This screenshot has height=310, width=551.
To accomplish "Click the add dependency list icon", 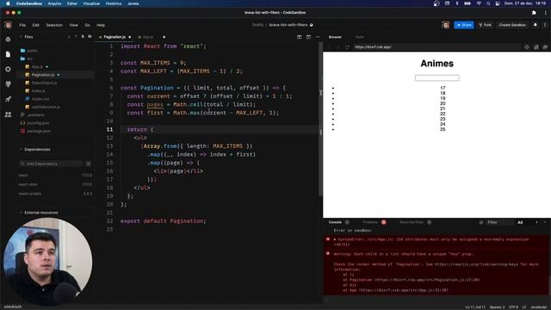I will coord(88,164).
